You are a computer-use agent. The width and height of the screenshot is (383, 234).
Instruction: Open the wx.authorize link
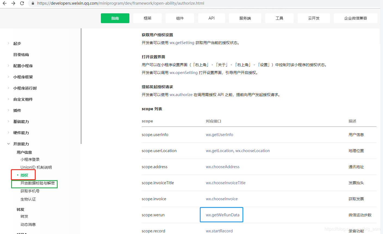click(x=181, y=95)
